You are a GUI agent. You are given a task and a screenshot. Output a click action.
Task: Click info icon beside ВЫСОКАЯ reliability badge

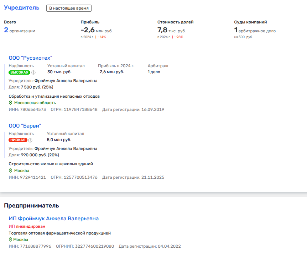click(x=33, y=72)
